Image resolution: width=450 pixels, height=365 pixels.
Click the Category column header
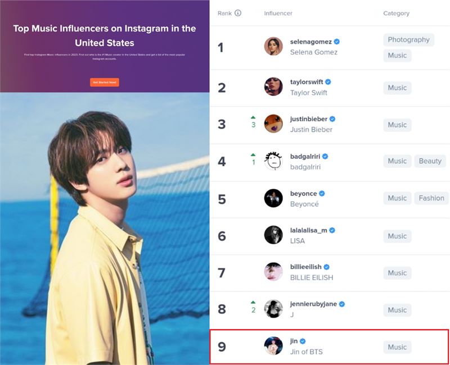pos(397,13)
